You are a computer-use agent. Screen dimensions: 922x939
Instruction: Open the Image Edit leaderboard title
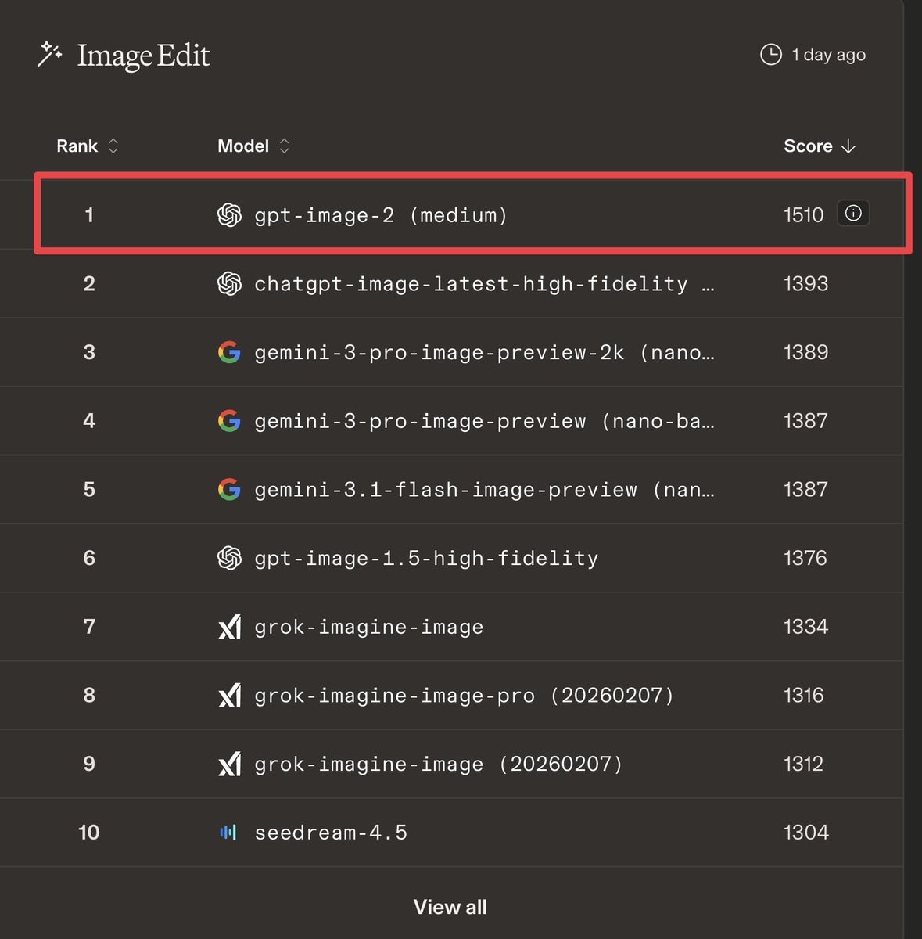click(x=143, y=56)
